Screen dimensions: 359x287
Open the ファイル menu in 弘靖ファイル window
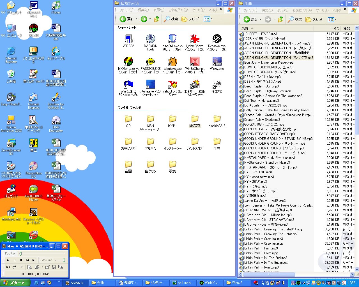pyautogui.click(x=126, y=10)
